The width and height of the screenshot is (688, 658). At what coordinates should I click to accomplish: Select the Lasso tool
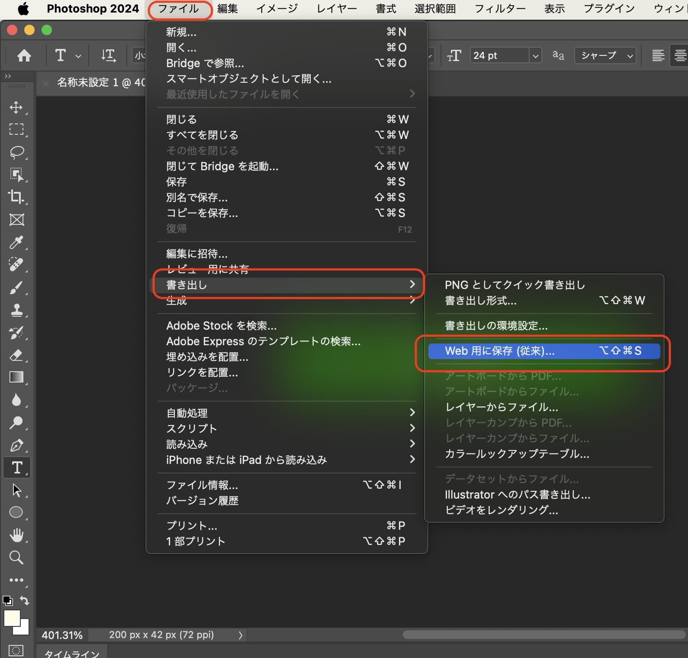click(x=16, y=152)
